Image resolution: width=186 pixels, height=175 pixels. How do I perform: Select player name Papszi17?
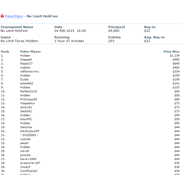tap(26, 64)
